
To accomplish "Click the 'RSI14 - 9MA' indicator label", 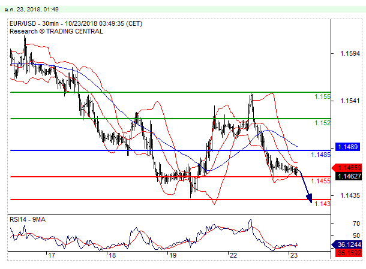I will [x=28, y=220].
